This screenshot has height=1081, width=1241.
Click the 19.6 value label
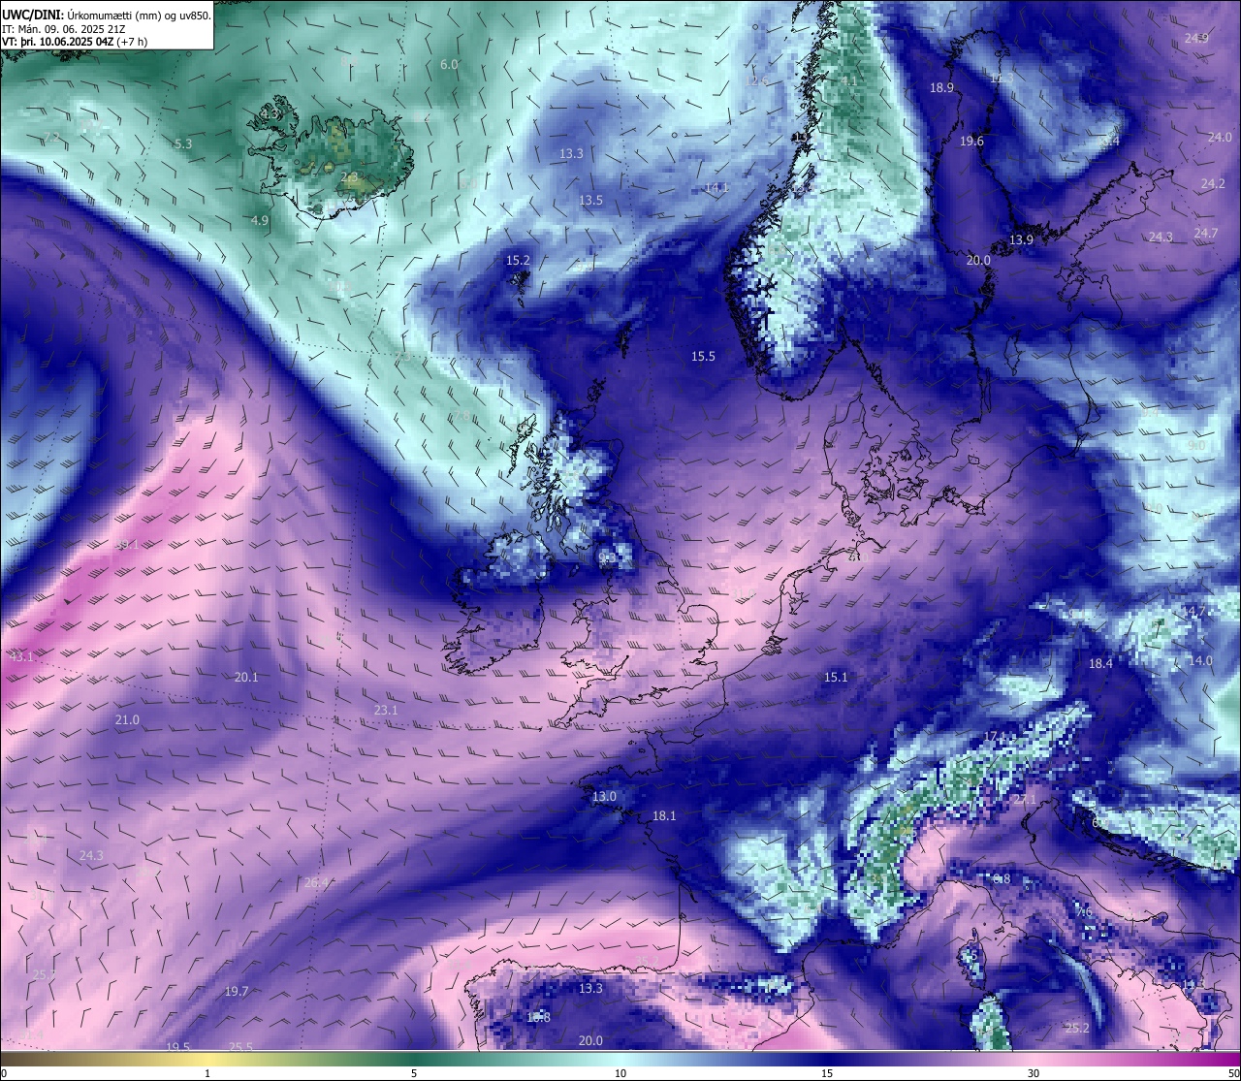(971, 142)
